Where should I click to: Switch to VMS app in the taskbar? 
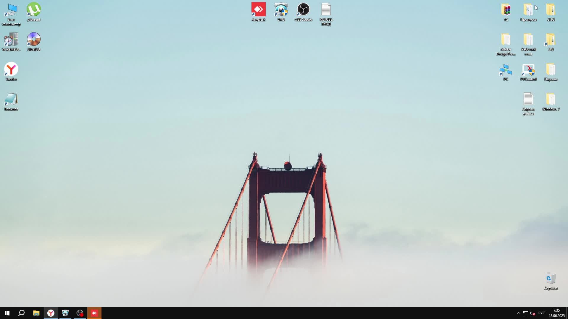pos(65,313)
